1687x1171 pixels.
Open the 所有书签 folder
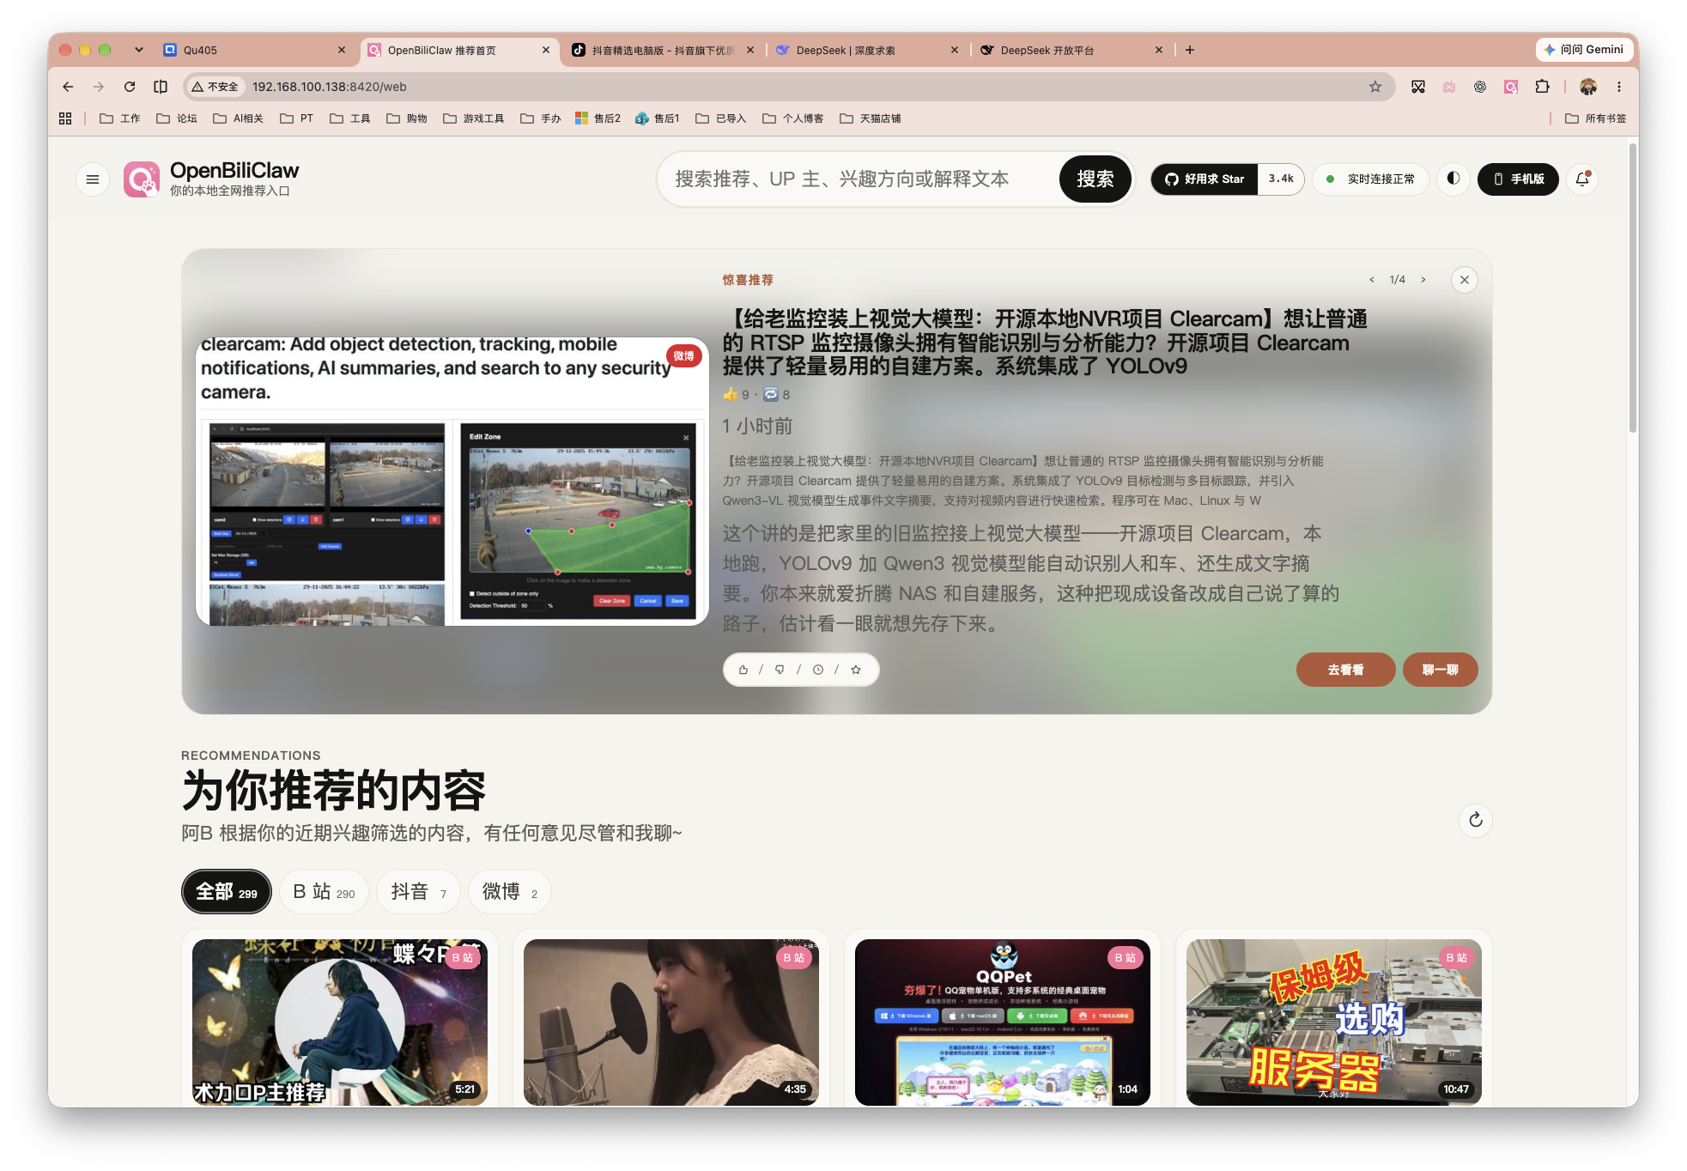pos(1596,118)
